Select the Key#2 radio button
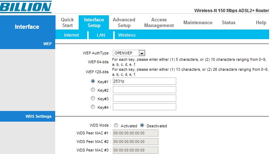Image resolution: width=277 pixels, height=154 pixels. pos(93,90)
